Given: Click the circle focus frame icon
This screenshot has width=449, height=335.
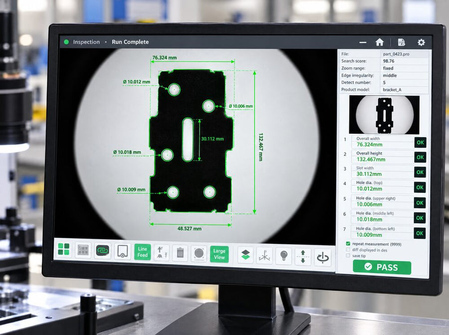Looking at the screenshot, I should pyautogui.click(x=199, y=254).
